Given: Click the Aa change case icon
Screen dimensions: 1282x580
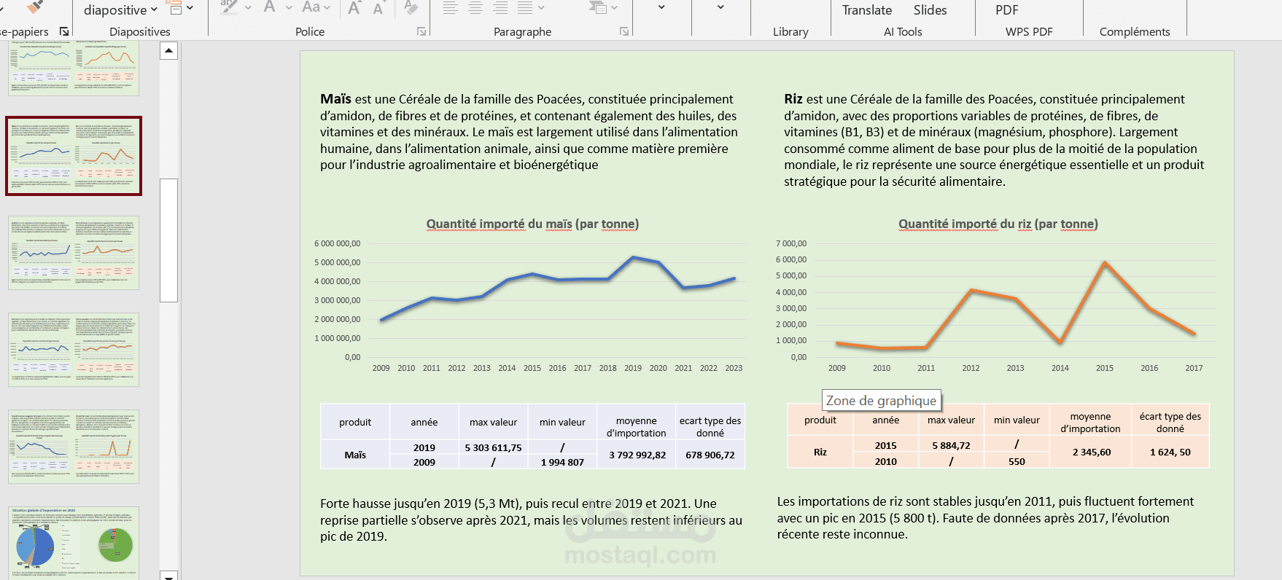Looking at the screenshot, I should click(x=311, y=7).
